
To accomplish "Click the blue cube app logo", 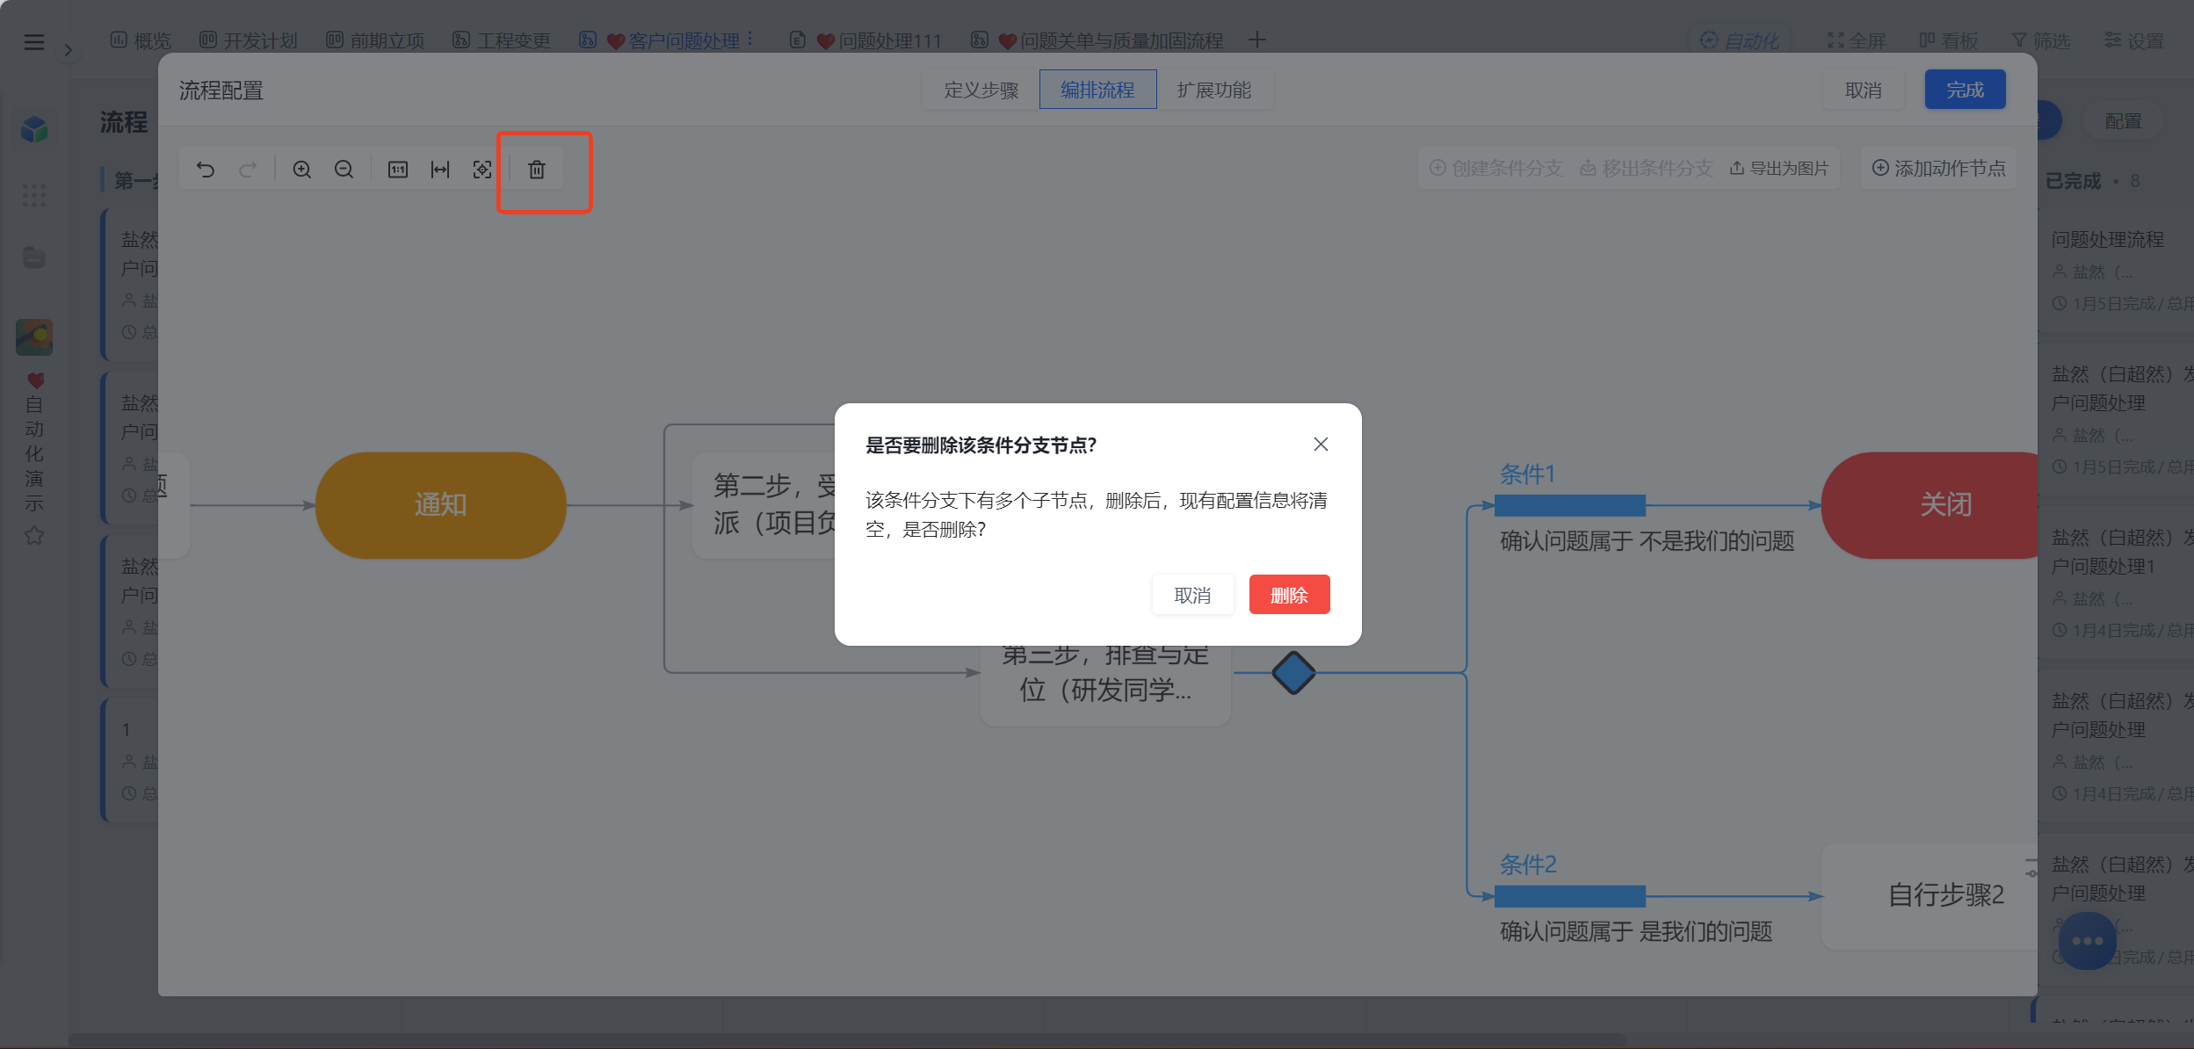I will tap(34, 130).
